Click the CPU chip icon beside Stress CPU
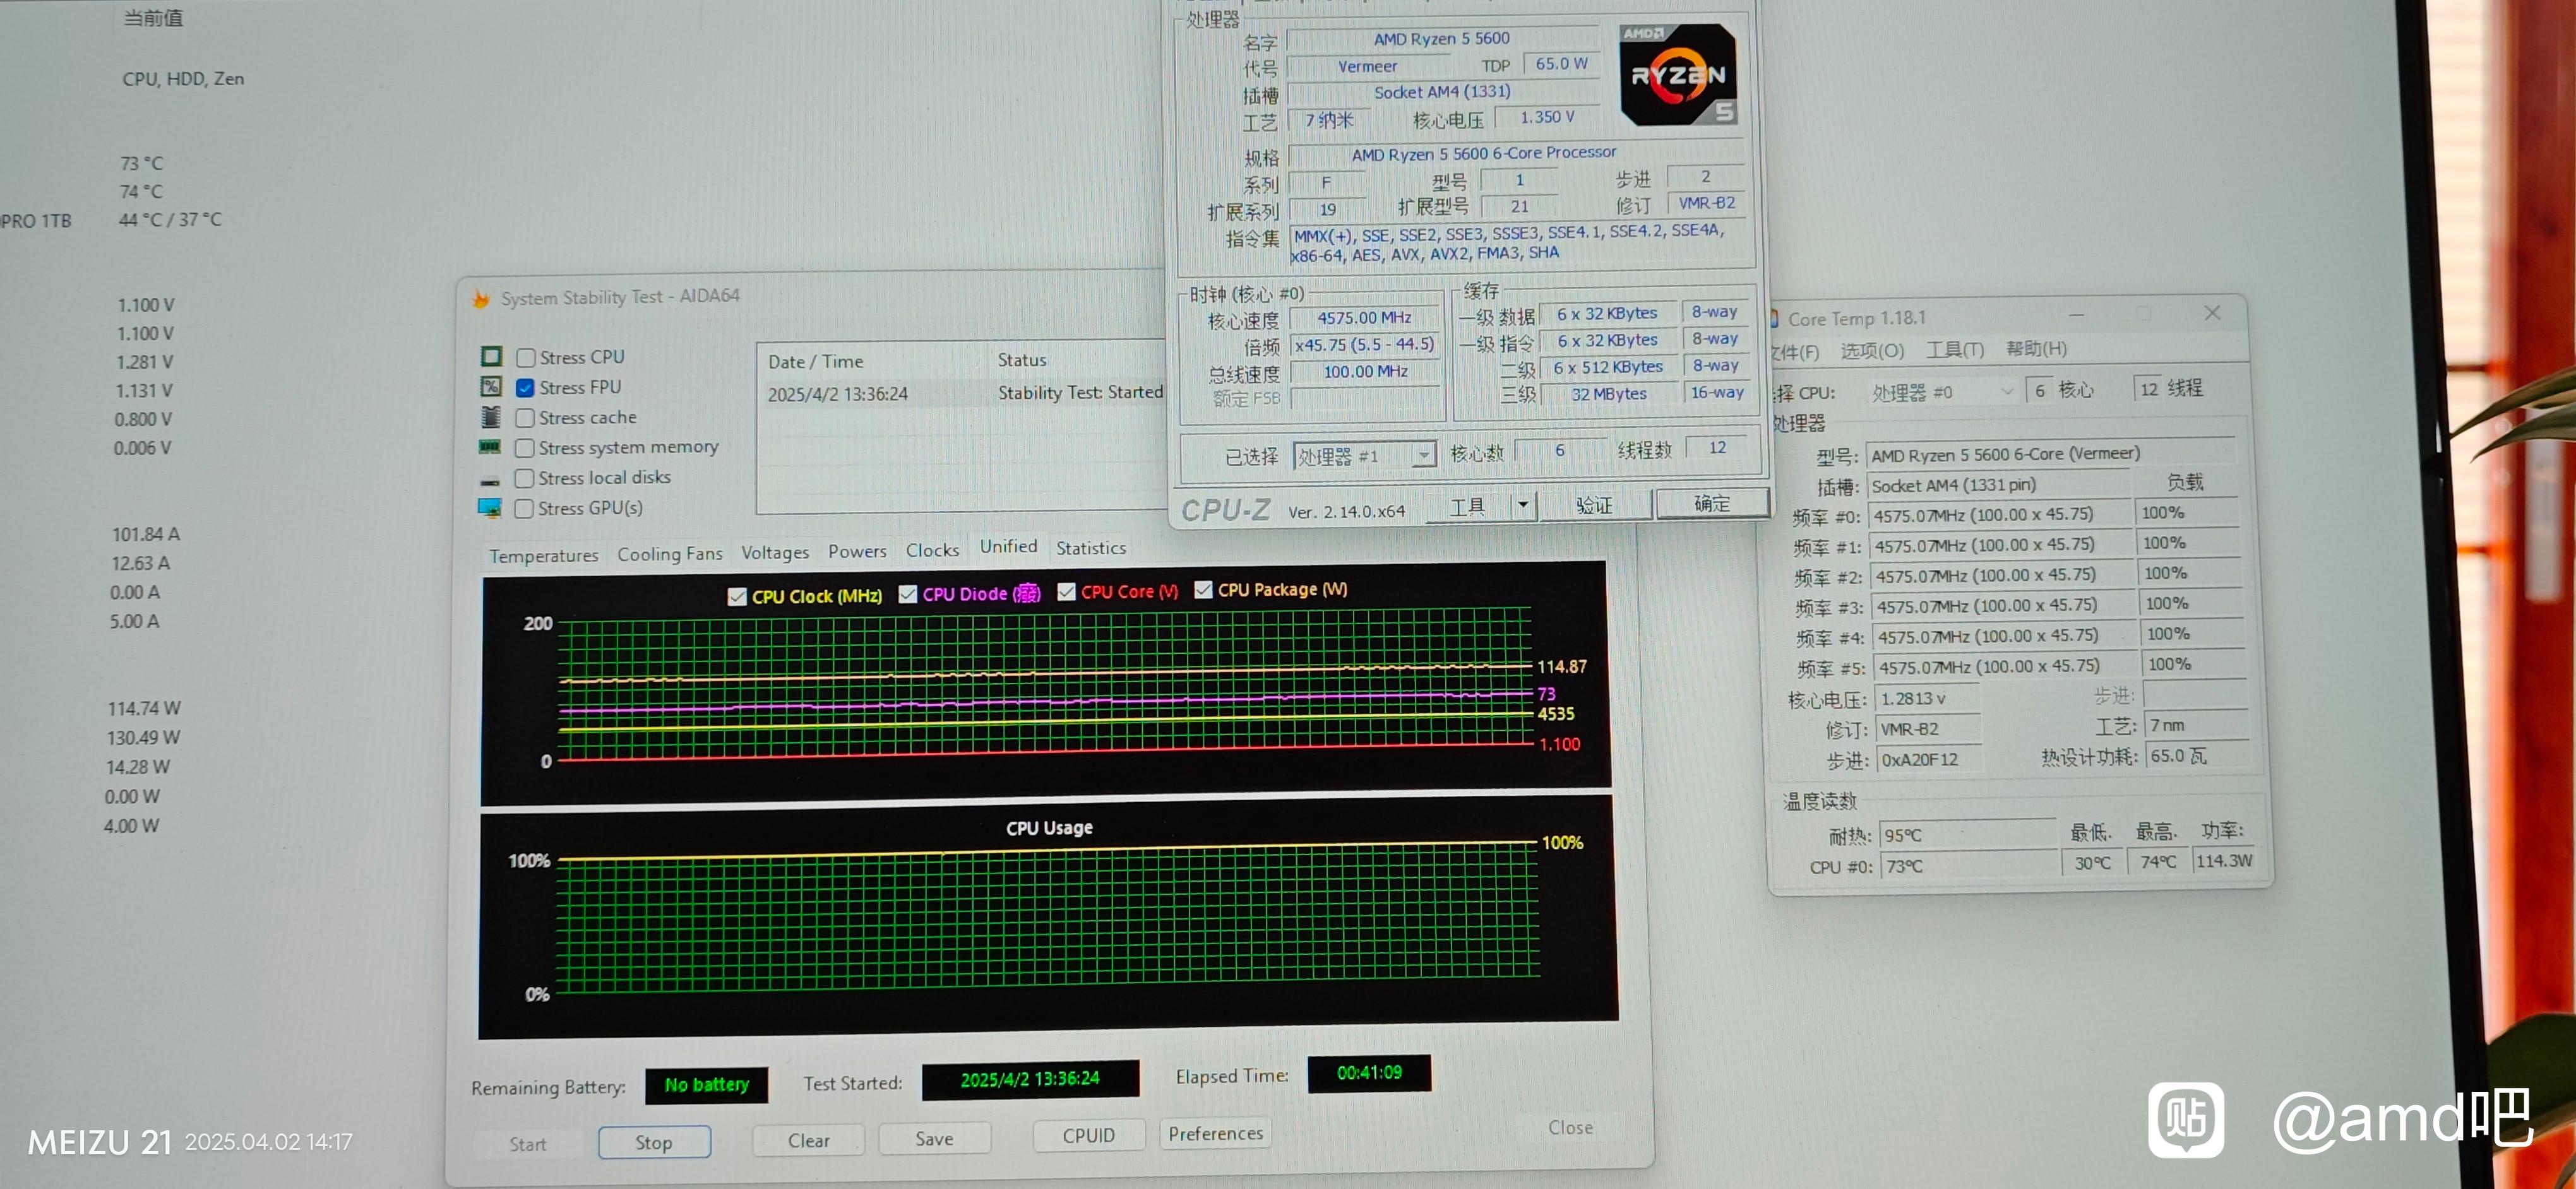 click(x=491, y=357)
